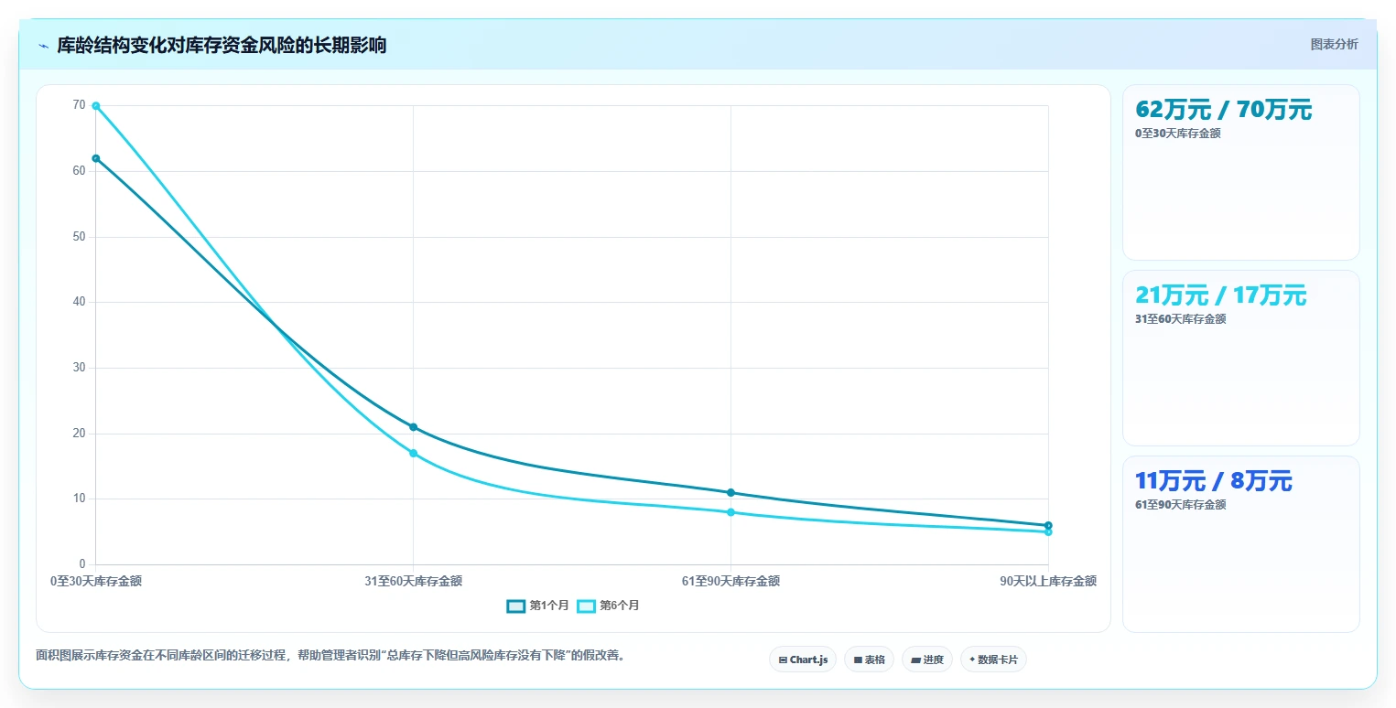This screenshot has height=708, width=1396.
Task: Click the Chart.js tag
Action: point(803,660)
